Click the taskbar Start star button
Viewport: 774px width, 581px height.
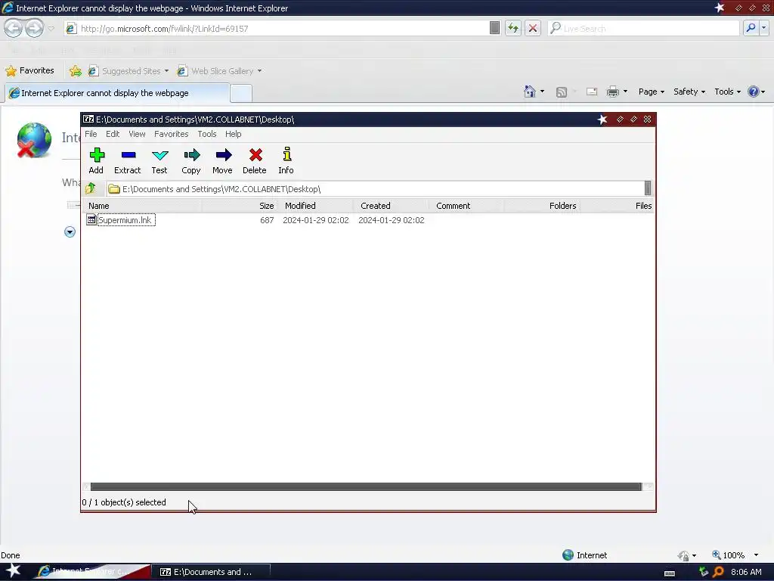[x=13, y=571]
